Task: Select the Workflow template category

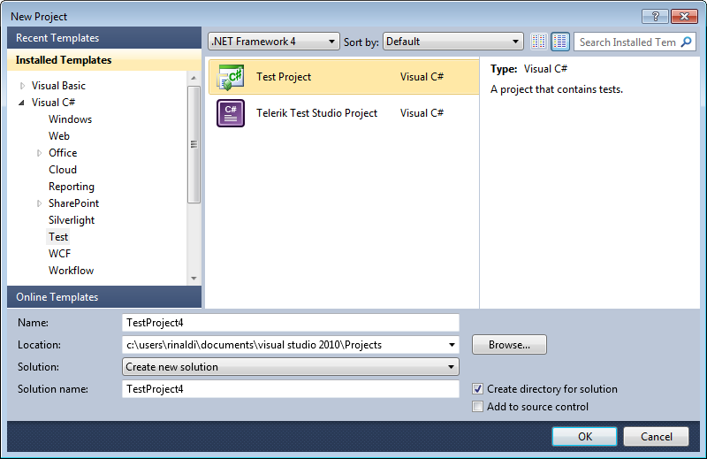Action: pyautogui.click(x=72, y=271)
